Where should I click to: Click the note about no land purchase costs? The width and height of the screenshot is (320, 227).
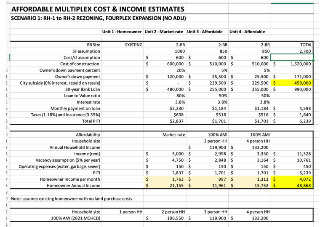[72, 198]
